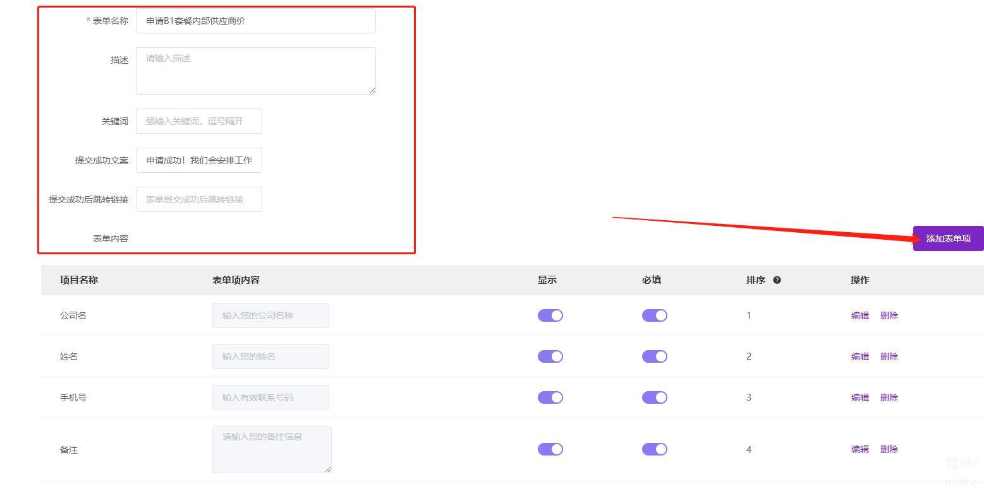The width and height of the screenshot is (984, 494).
Task: Toggle 必填 switch for 姓名 row
Action: click(x=654, y=356)
